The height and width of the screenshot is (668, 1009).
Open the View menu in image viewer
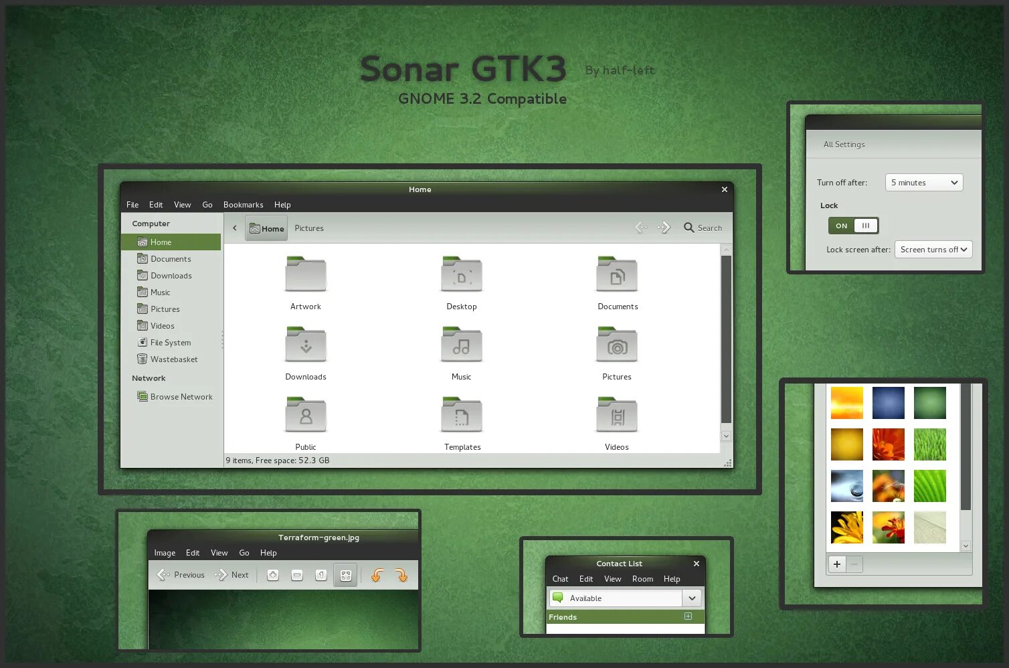click(219, 553)
